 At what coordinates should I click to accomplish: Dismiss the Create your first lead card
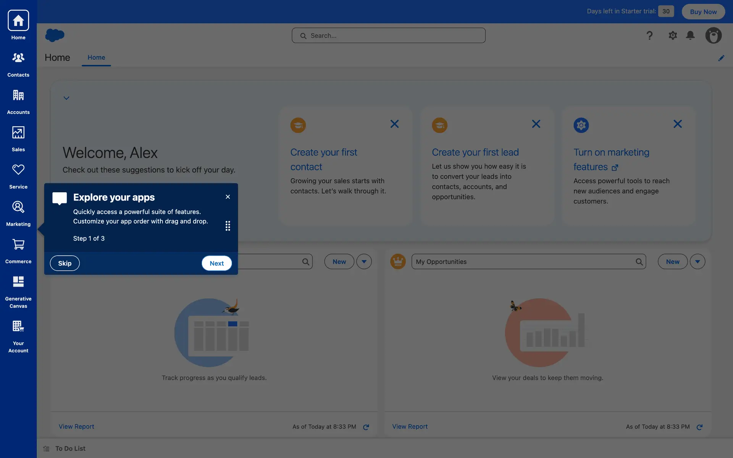point(536,124)
